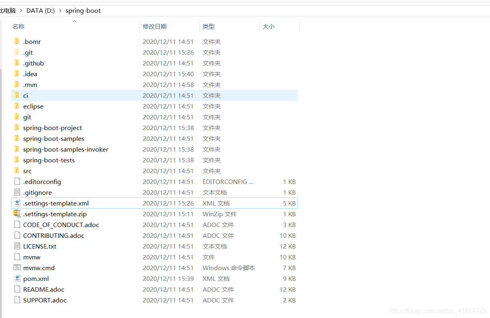Select the file name spring-boot-samples-invoker
490x318 pixels.
click(x=66, y=149)
